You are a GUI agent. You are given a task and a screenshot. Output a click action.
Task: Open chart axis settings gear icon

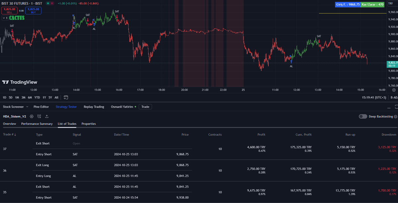click(394, 90)
